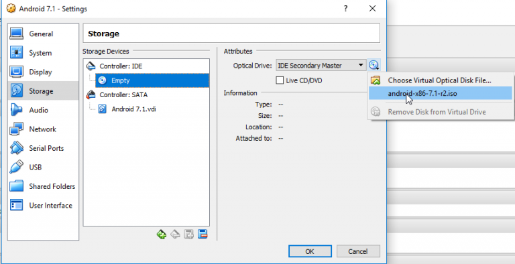Enable the Live CD/DVD checkbox
515x264 pixels.
tap(280, 80)
